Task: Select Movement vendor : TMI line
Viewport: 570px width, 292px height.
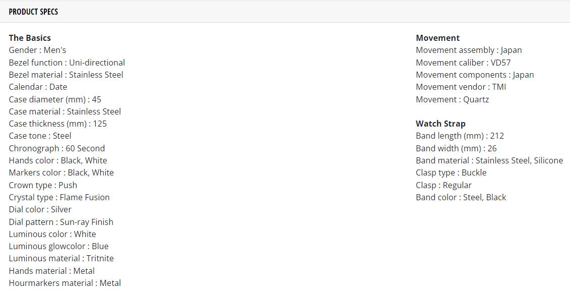Action: 461,87
